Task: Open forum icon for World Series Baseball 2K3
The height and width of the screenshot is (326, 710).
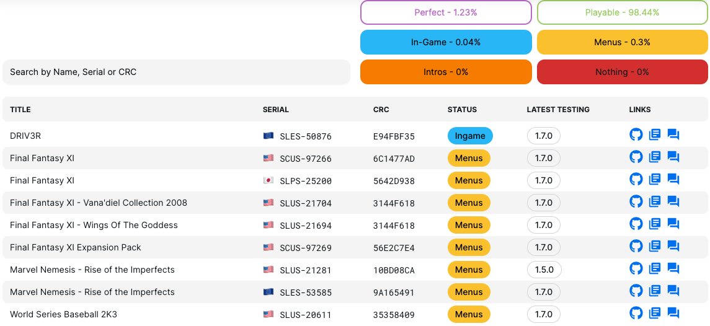Action: [673, 314]
